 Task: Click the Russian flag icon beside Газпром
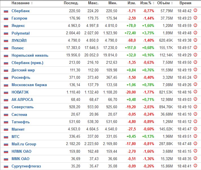pos(6,19)
